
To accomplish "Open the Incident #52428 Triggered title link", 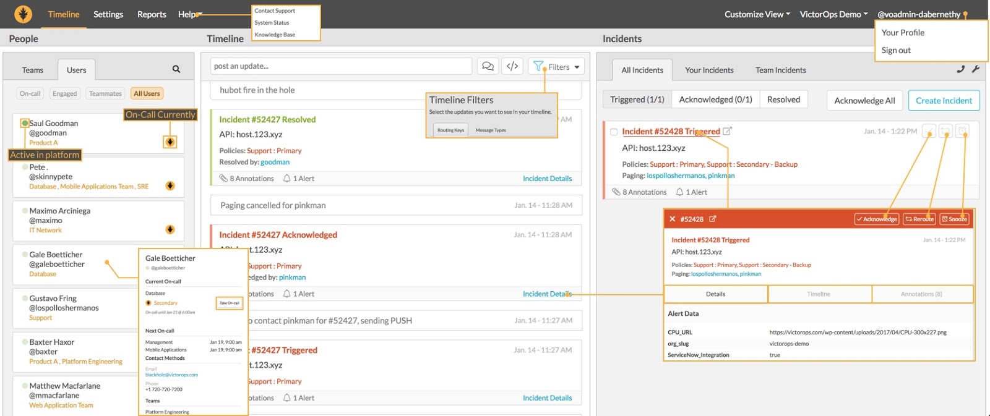I will point(671,131).
